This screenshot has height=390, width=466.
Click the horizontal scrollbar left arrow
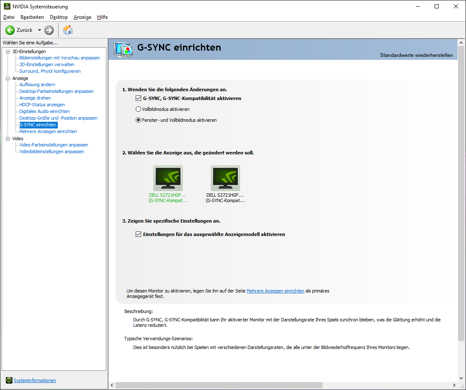point(112,385)
